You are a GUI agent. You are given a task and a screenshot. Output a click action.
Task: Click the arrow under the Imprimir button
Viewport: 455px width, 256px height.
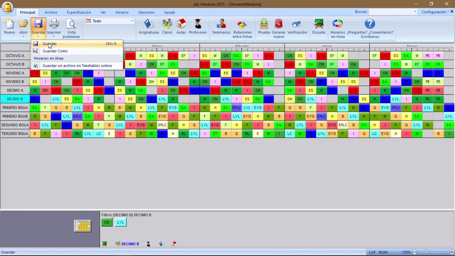point(54,37)
